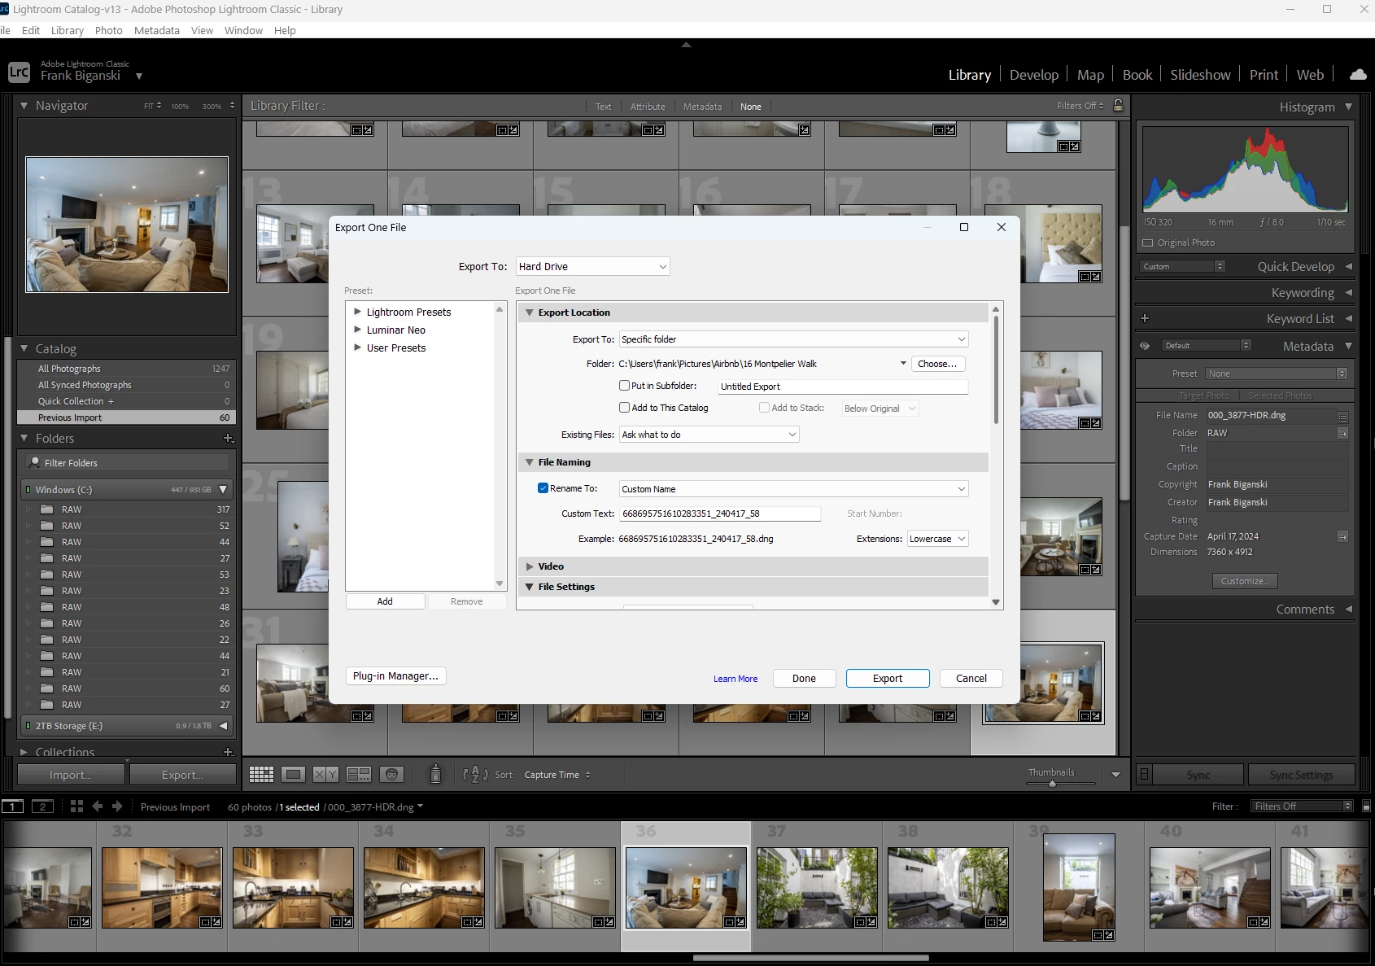The image size is (1375, 966).
Task: Click the Done button
Action: click(x=804, y=678)
